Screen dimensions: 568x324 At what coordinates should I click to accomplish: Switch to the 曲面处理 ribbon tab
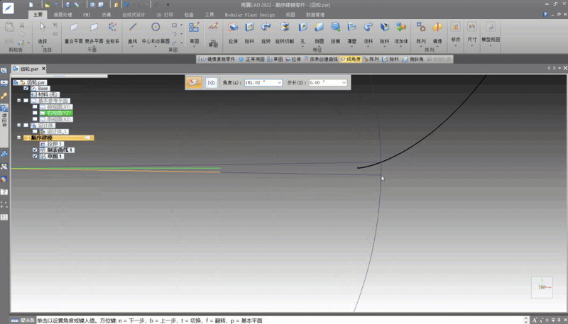tap(62, 13)
